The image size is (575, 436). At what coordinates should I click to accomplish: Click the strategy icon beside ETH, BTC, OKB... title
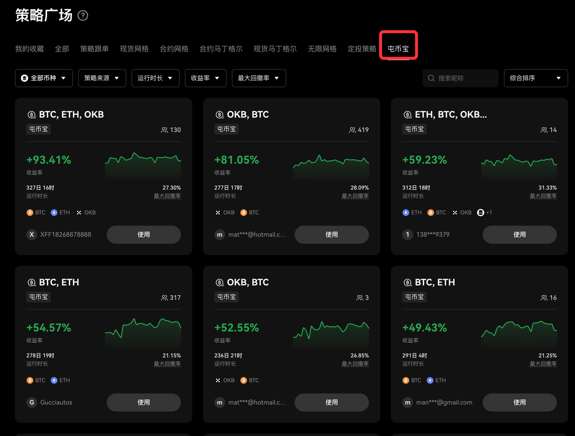[408, 115]
